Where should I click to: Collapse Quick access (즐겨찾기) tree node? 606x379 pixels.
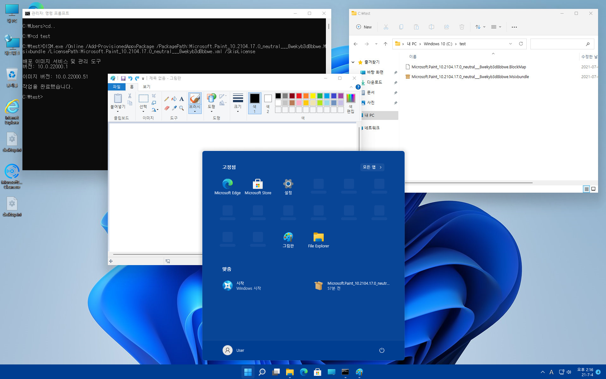pos(353,62)
